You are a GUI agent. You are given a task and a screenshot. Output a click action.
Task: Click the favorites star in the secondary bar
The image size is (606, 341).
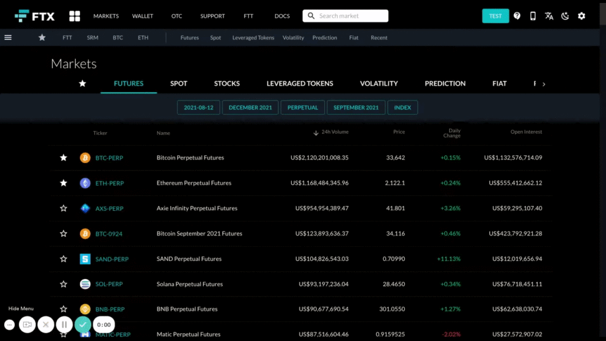click(42, 37)
